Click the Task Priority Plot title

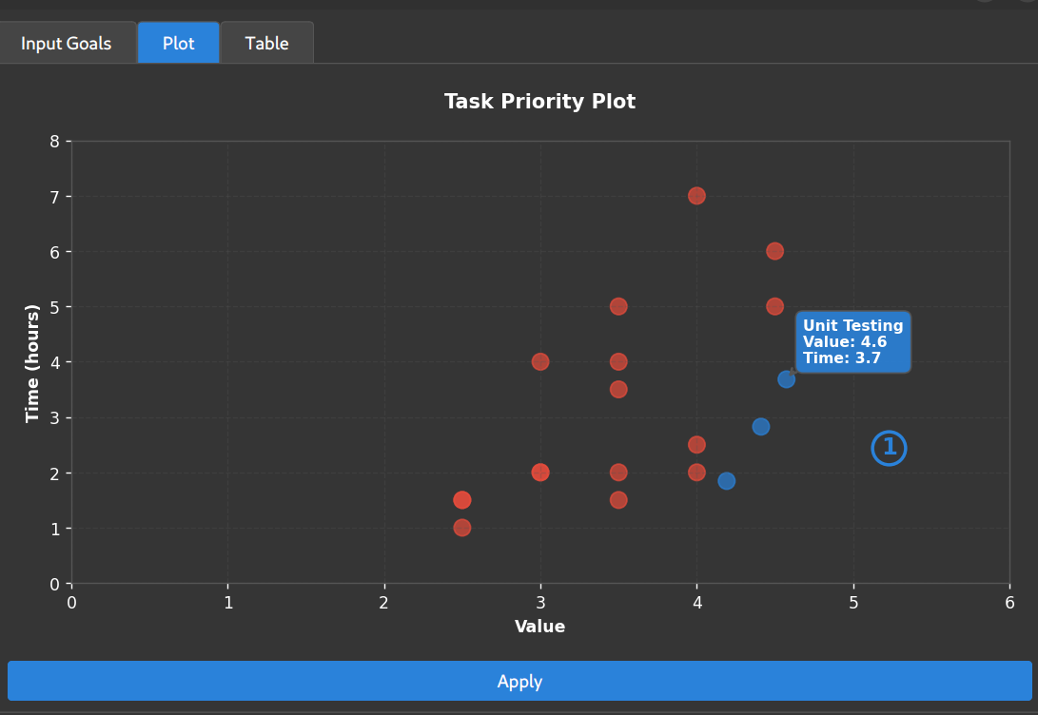(539, 102)
